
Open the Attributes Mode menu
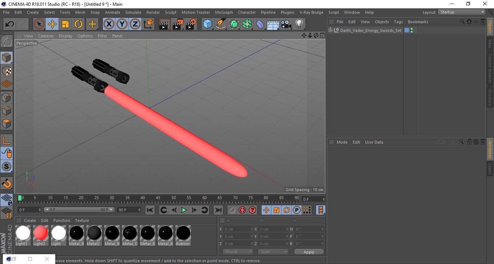(x=342, y=142)
